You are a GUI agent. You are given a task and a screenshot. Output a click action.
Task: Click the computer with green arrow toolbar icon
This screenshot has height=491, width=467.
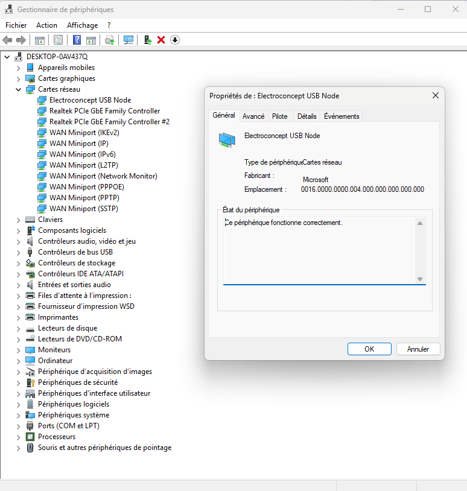tap(147, 40)
